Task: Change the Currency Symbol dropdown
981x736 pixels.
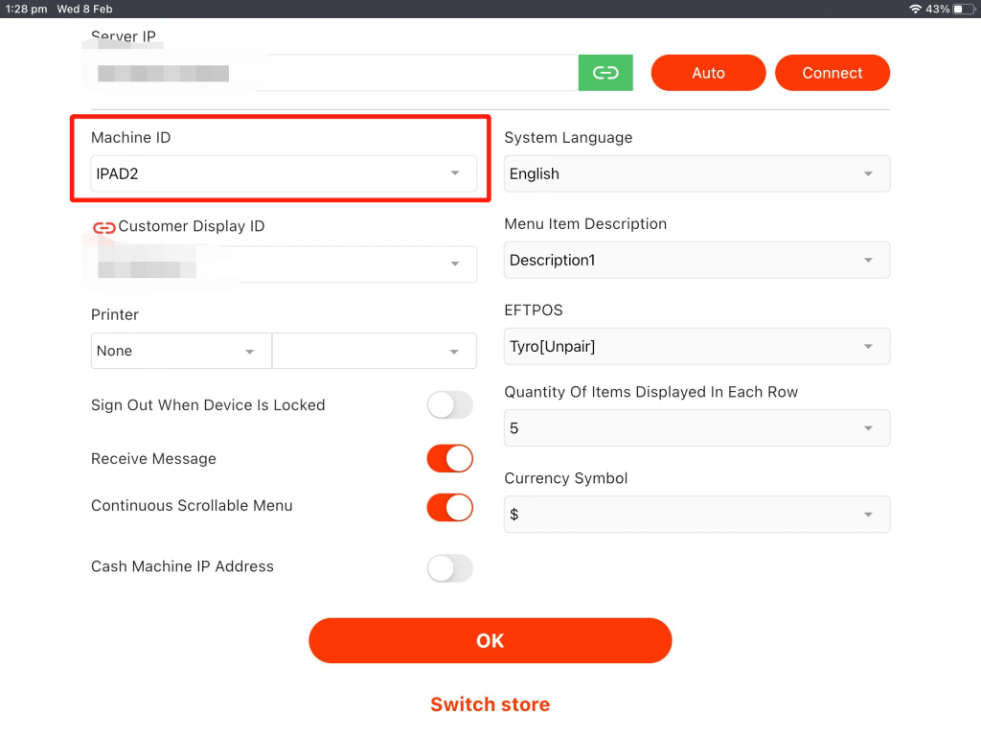Action: click(696, 515)
